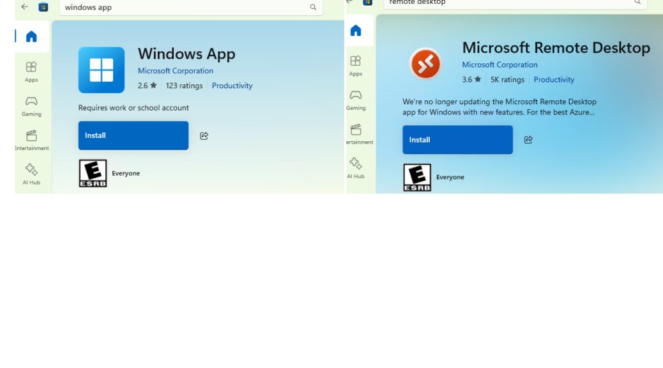Open Entertainment in the Windows App window sidebar
The image size is (663, 368).
(32, 140)
